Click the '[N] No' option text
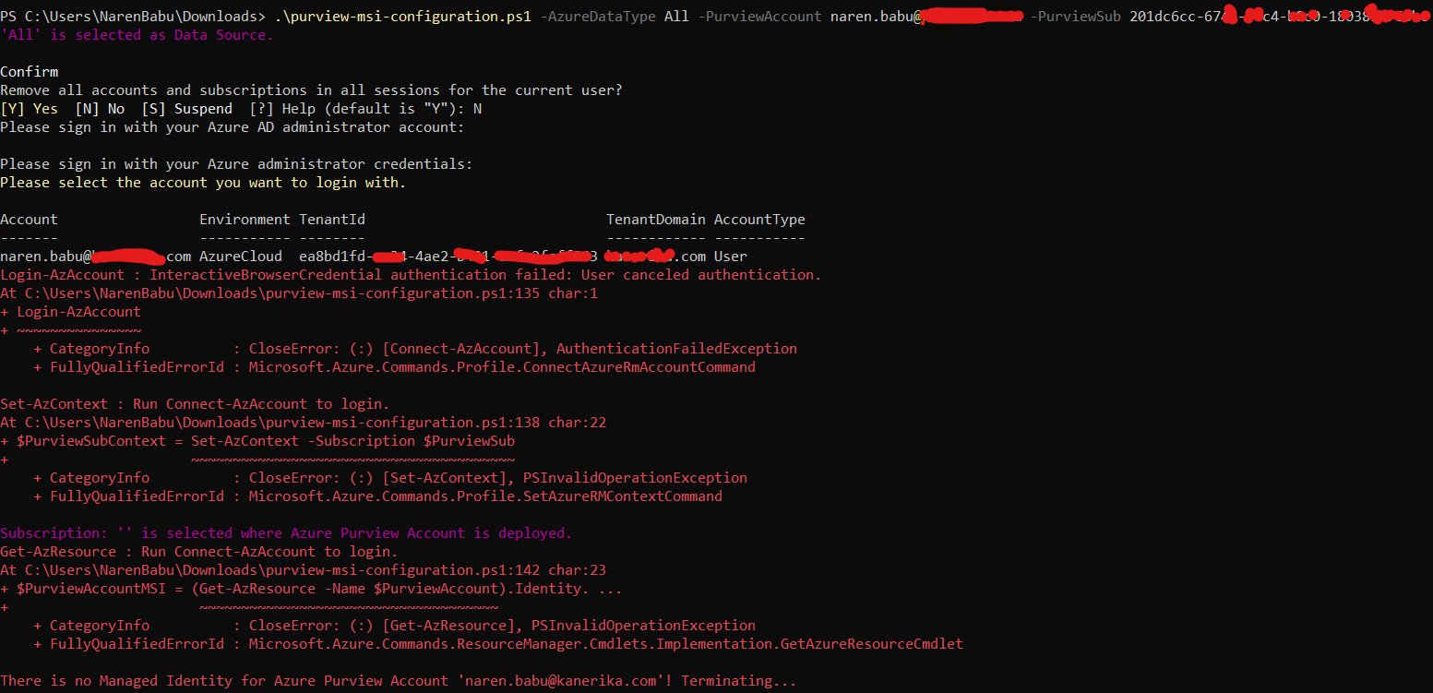Screen dimensions: 1433x693 coord(101,109)
